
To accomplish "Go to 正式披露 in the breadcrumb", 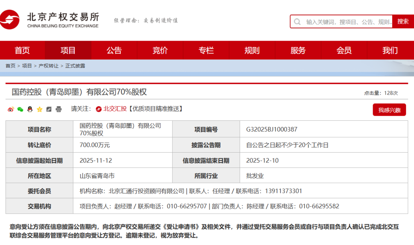I will click(75, 66).
